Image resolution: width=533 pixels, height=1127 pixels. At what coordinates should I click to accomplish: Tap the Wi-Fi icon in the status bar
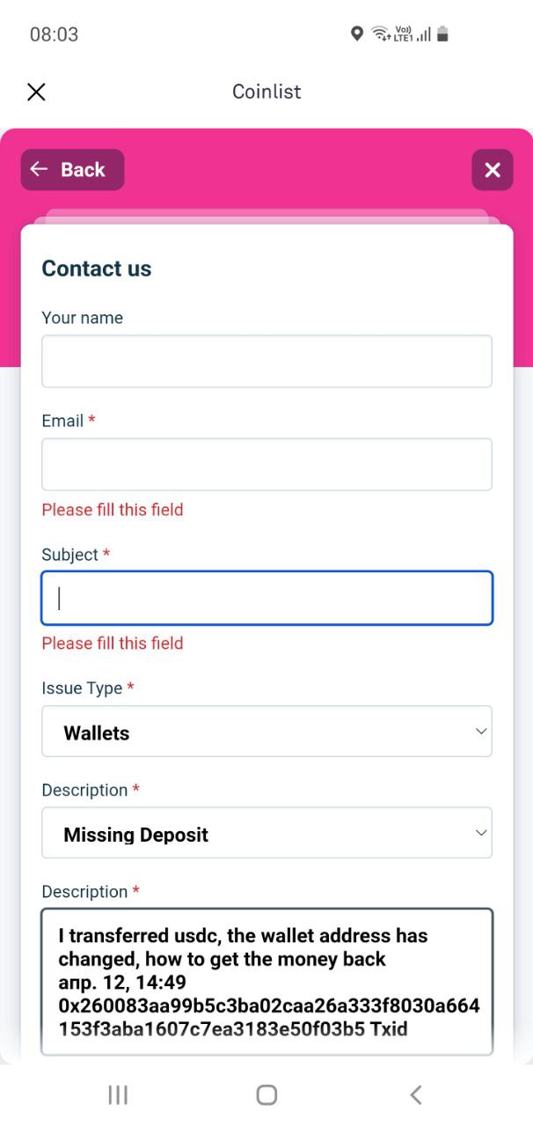click(x=381, y=34)
